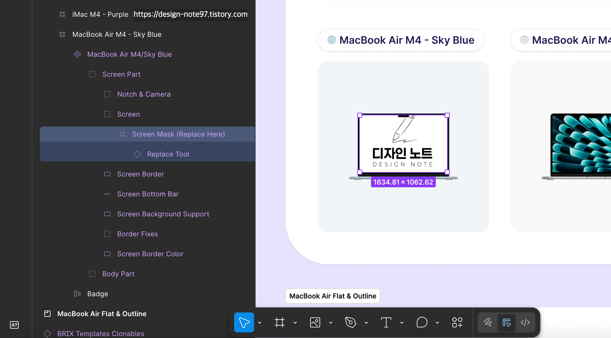Select the Rectangle shape tool
The height and width of the screenshot is (338, 611).
315,322
